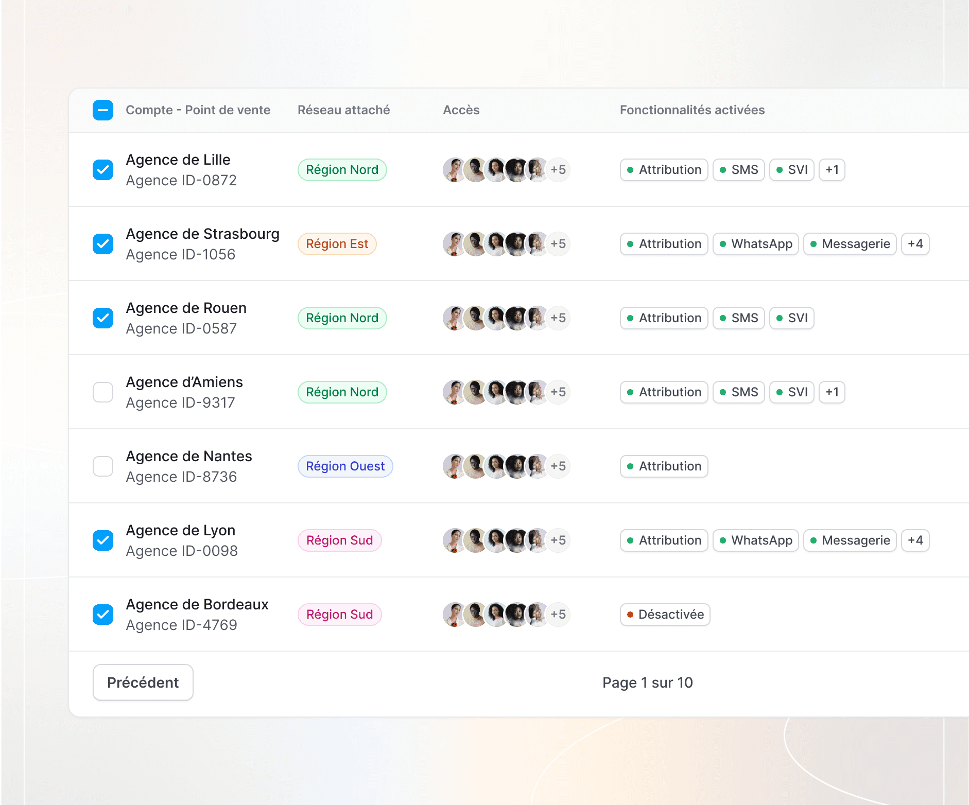Viewport: 969px width, 805px height.
Task: Select Agence ID-9317 text
Action: [x=181, y=402]
